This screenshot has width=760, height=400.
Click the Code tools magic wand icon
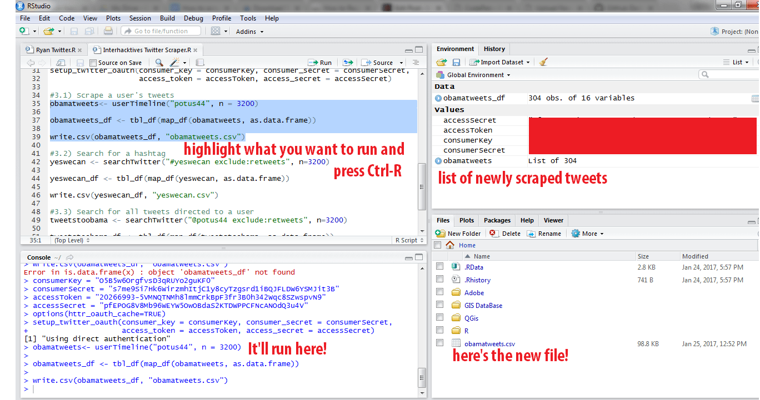point(175,63)
